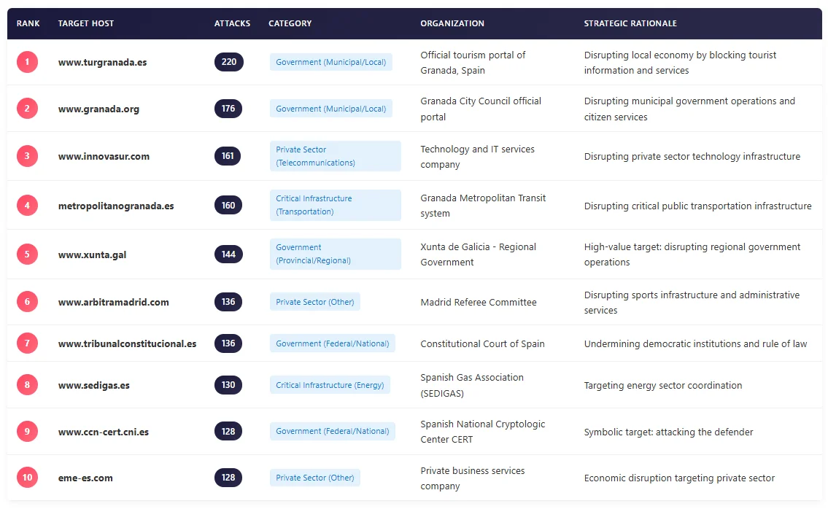Image resolution: width=828 pixels, height=509 pixels.
Task: Click 'Undermining democratic institutions and rule of law'
Action: 695,343
